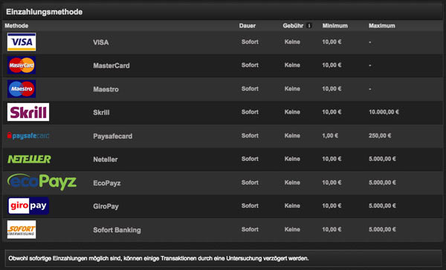Click the Skrill logo

28,112
